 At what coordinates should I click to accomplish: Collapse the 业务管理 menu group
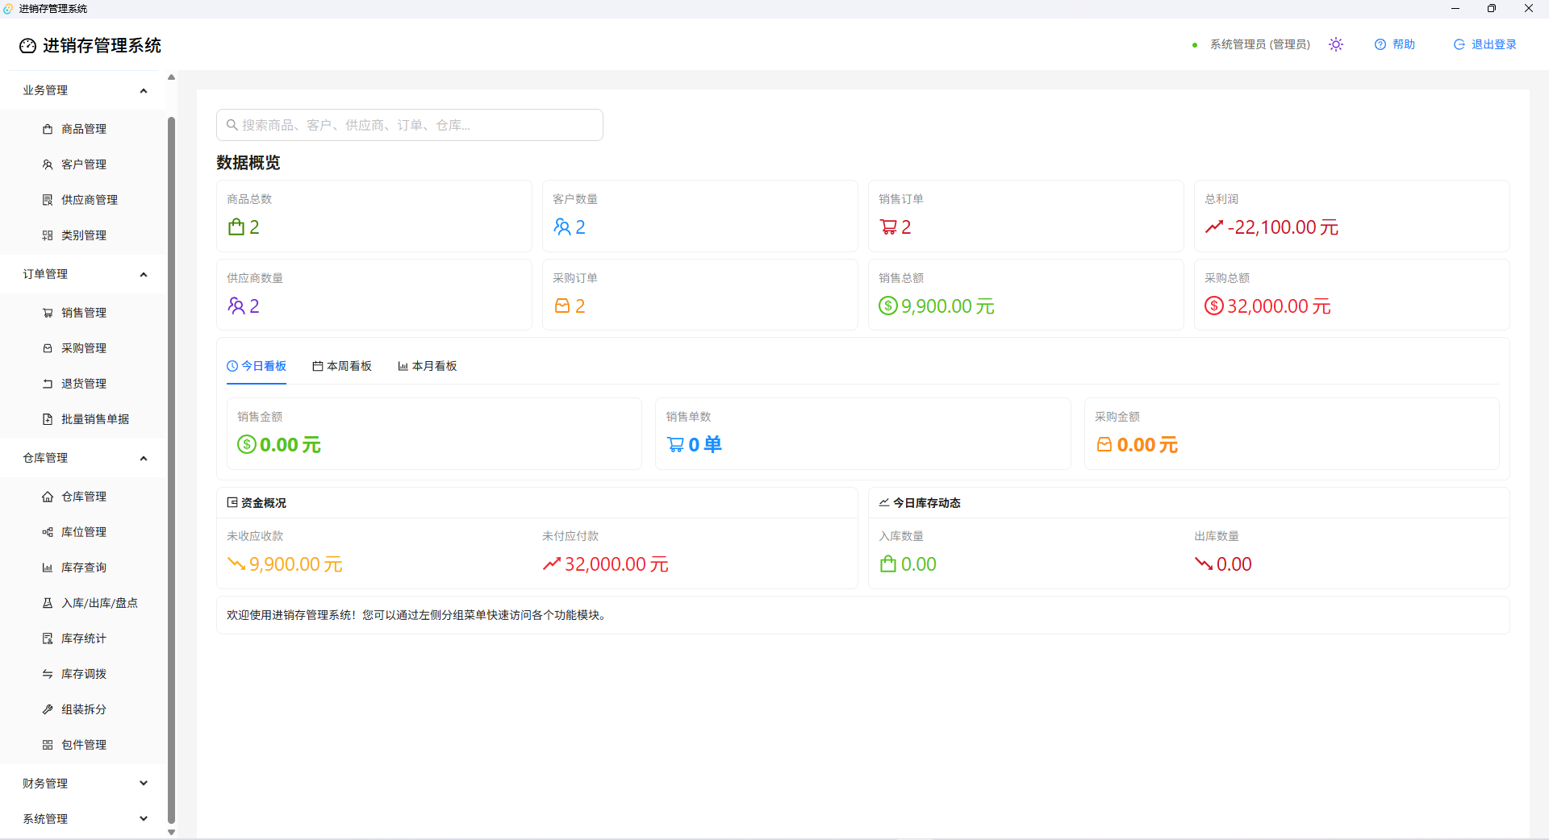pos(83,90)
